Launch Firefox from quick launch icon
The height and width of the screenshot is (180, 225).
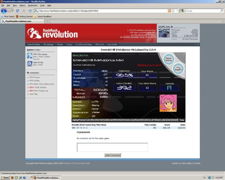(12, 178)
